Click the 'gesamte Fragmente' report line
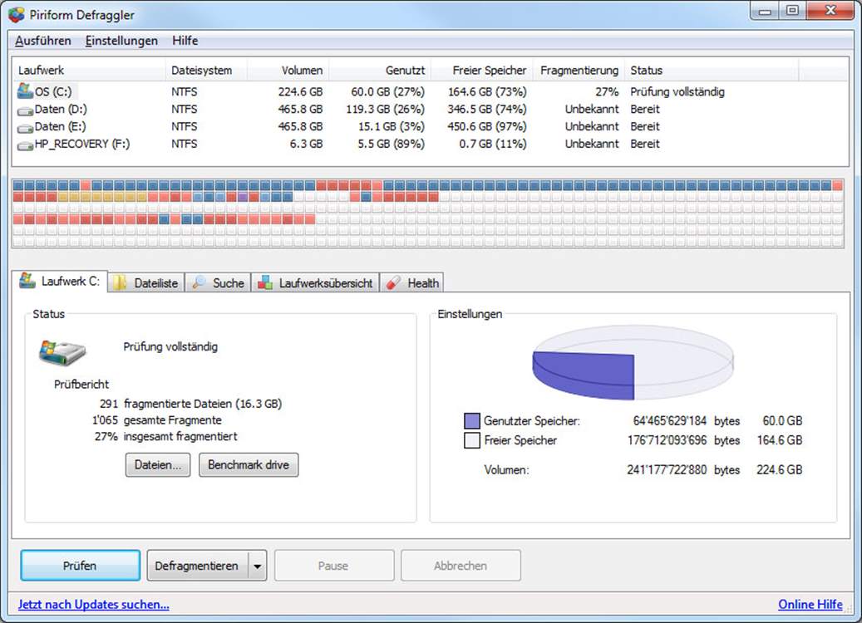 coord(173,420)
